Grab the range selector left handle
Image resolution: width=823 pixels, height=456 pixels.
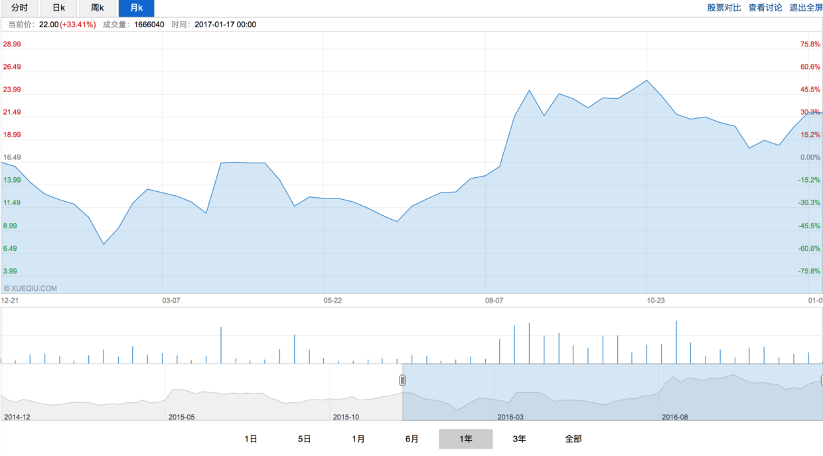[402, 380]
